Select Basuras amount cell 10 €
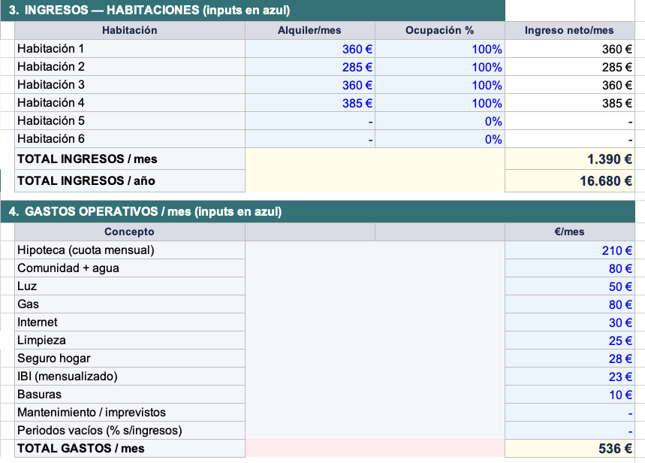Screen dimensions: 645x463 click(570, 395)
